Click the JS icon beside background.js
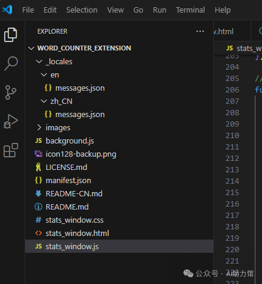The image size is (262, 284). [38, 140]
